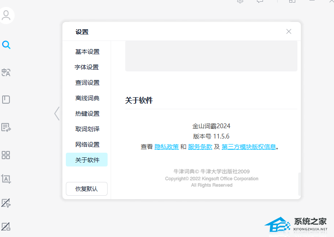Open the 服务条款 link
The width and height of the screenshot is (334, 237).
click(200, 147)
